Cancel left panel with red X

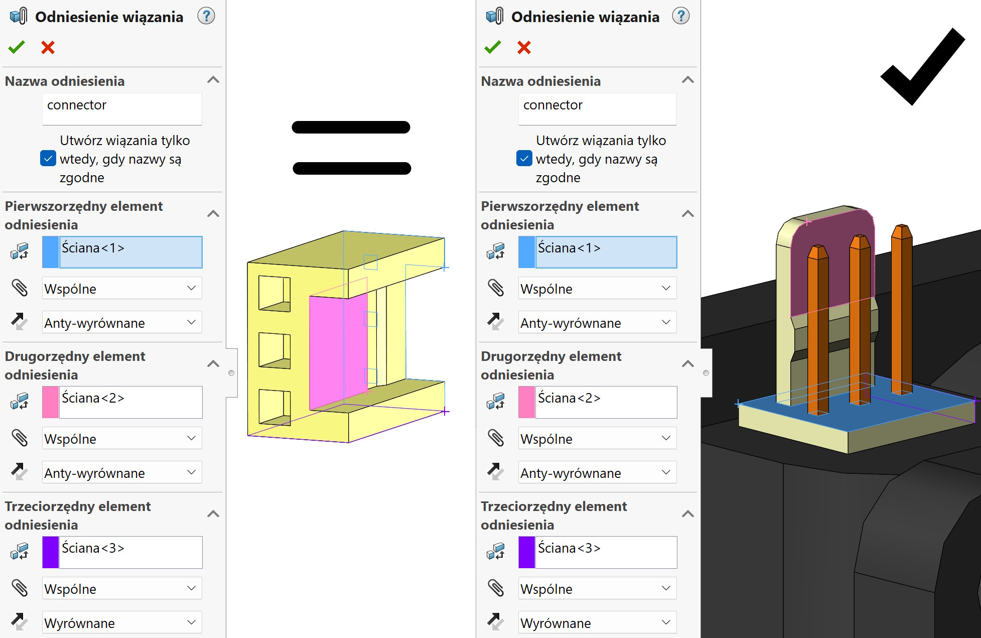48,47
